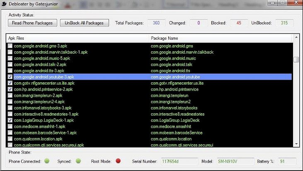The width and height of the screenshot is (303, 171).
Task: Maximize the Debloater window
Action: point(283,3)
